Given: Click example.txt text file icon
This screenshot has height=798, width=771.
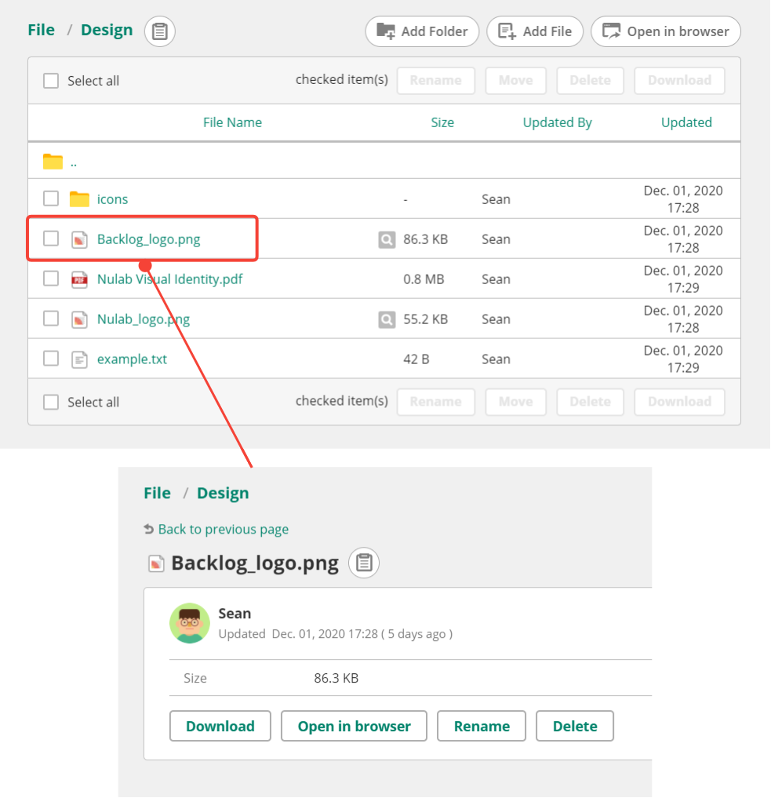Looking at the screenshot, I should pyautogui.click(x=79, y=359).
